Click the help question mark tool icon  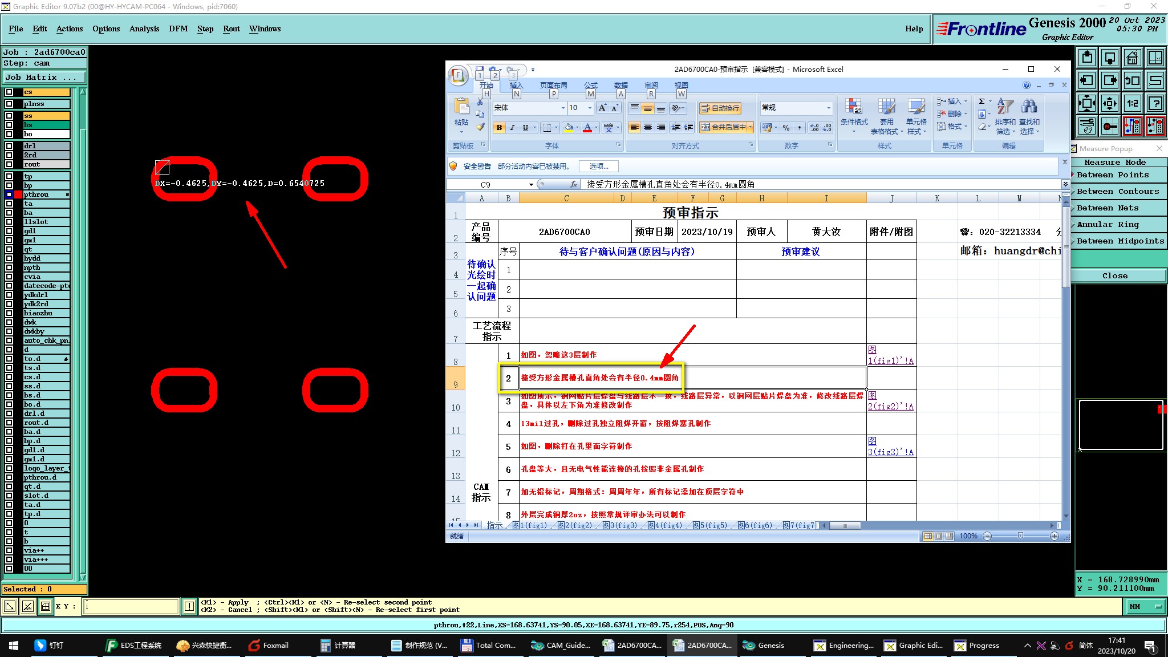tap(1155, 103)
